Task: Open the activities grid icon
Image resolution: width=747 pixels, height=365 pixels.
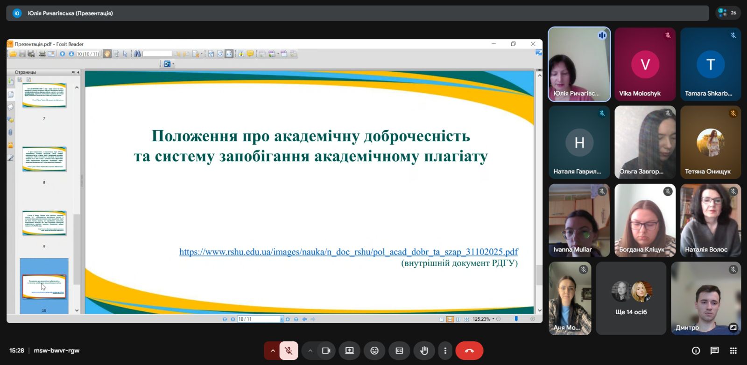Action: tap(733, 351)
